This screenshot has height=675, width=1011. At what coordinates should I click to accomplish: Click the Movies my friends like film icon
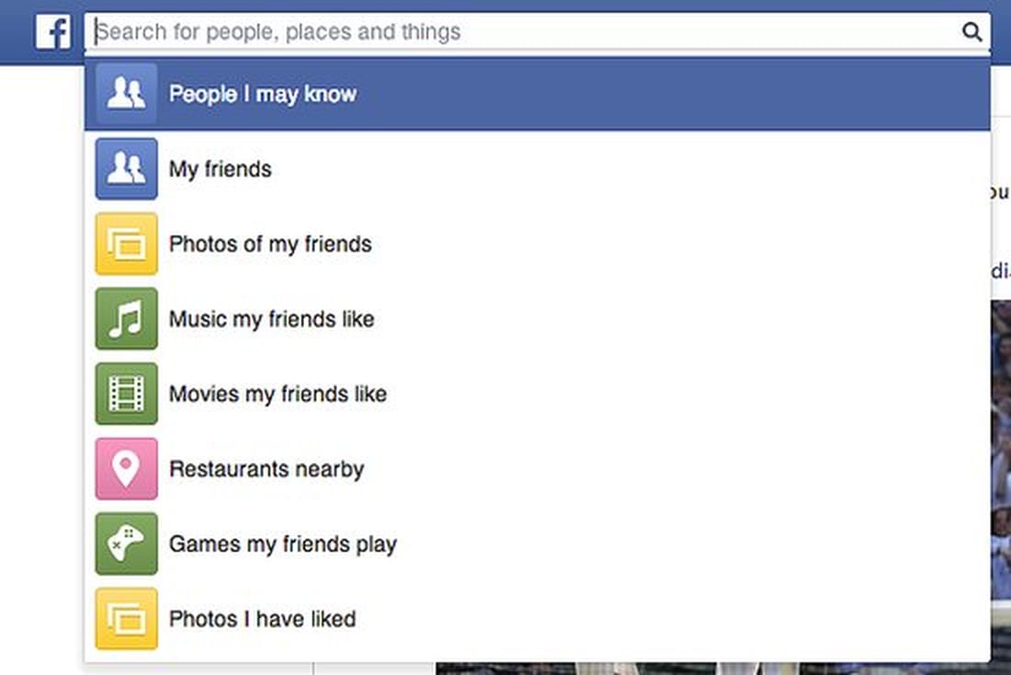click(126, 394)
